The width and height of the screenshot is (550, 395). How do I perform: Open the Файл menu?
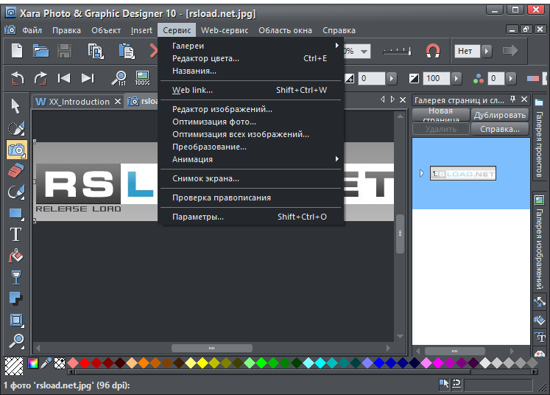click(x=32, y=30)
